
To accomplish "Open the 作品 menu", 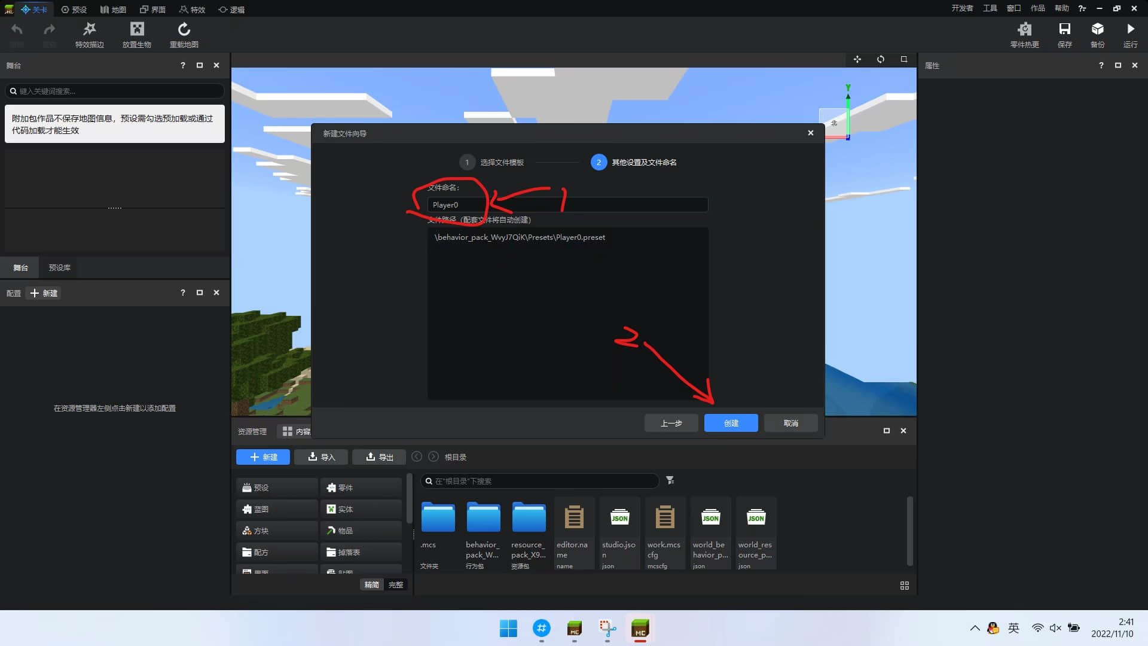I will 1038,8.
